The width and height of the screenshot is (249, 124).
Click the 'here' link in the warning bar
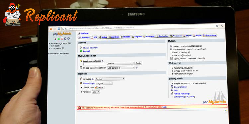coord(164,107)
